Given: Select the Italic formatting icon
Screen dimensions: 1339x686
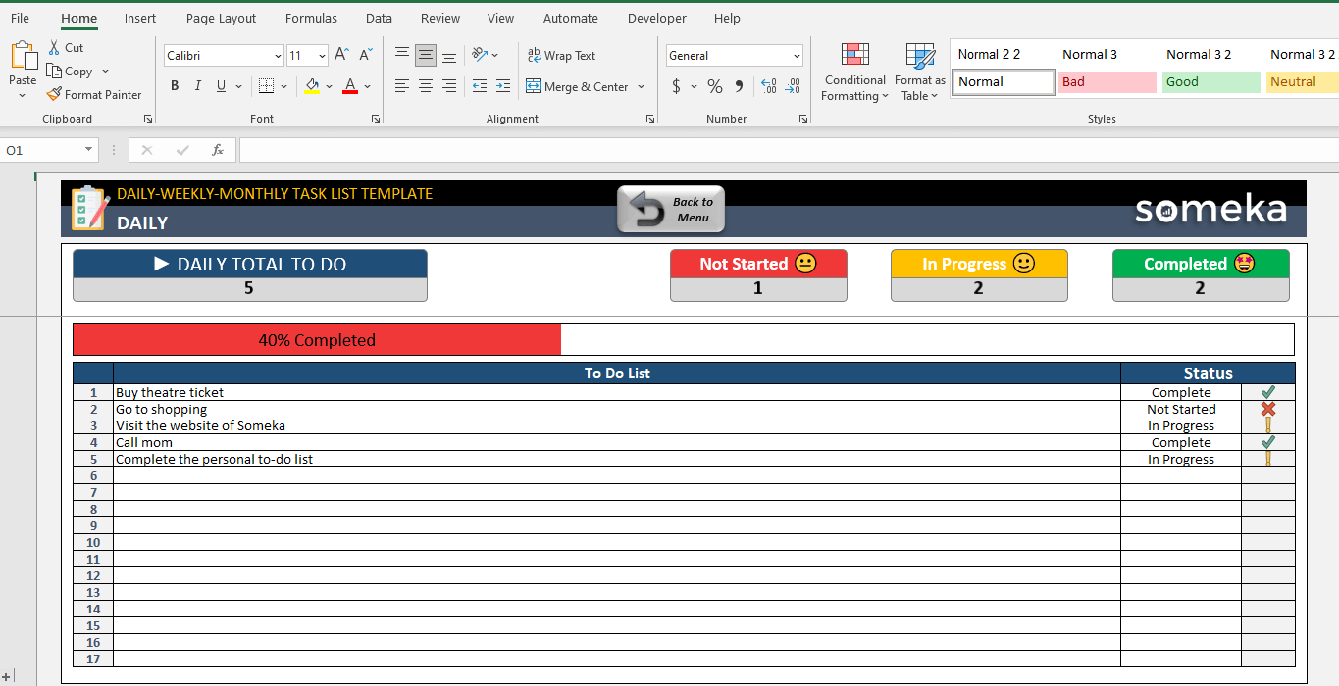Looking at the screenshot, I should (x=197, y=86).
